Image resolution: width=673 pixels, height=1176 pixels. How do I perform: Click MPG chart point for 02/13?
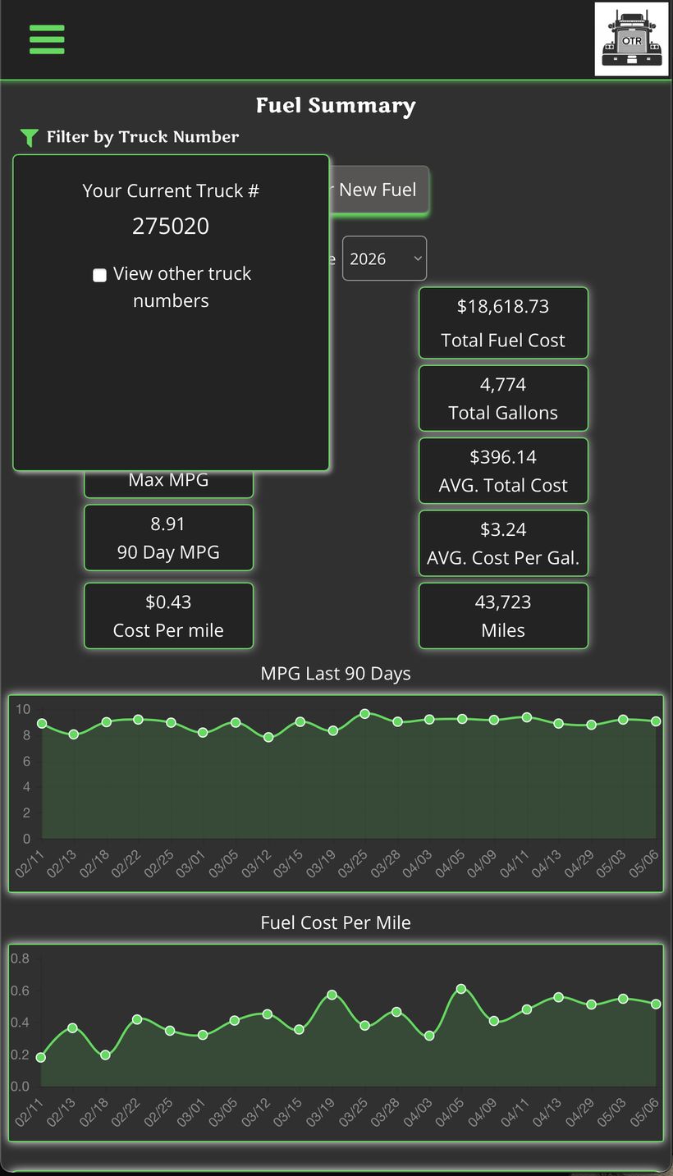(x=74, y=734)
